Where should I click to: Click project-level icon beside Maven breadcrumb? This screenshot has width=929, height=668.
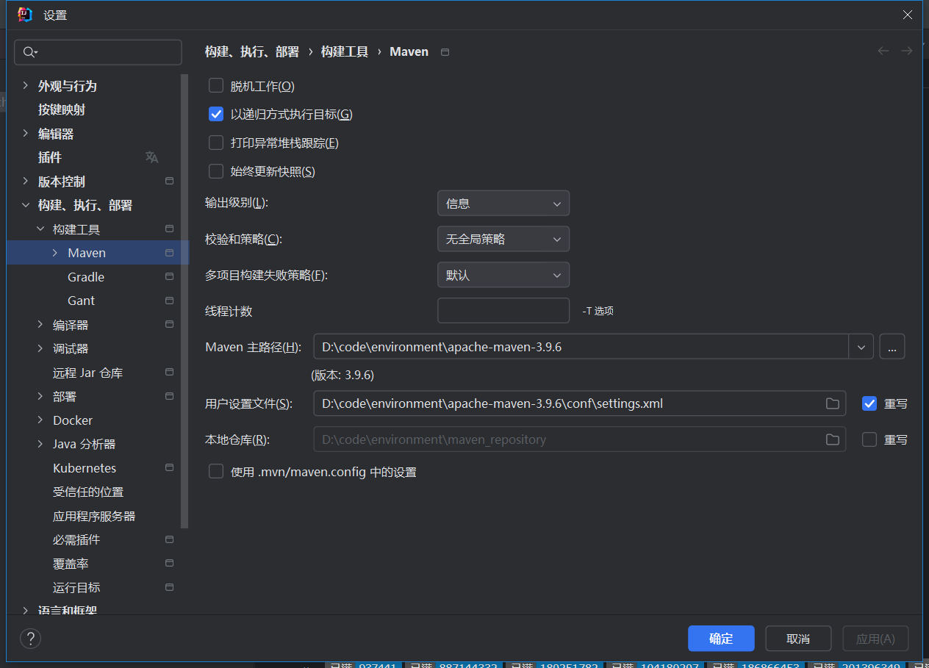pos(445,52)
